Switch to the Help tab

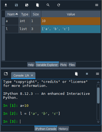point(31,65)
